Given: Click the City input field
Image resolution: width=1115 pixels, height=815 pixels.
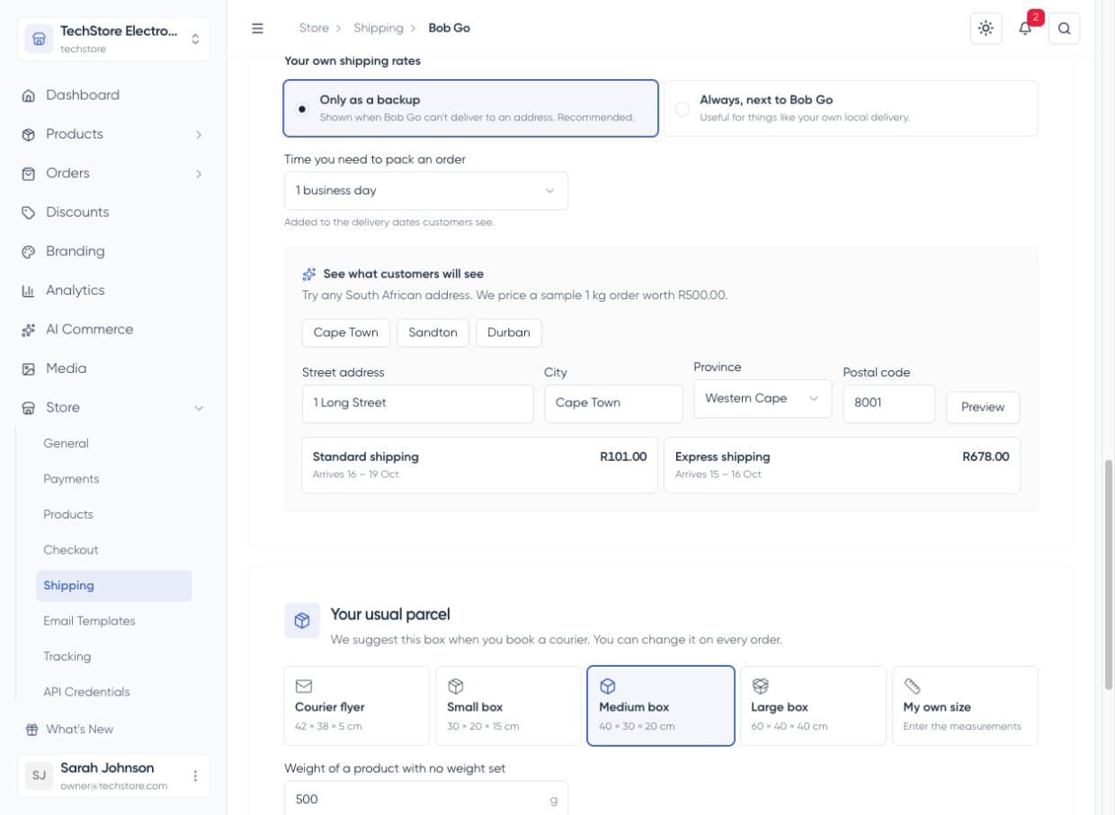Looking at the screenshot, I should tap(614, 403).
